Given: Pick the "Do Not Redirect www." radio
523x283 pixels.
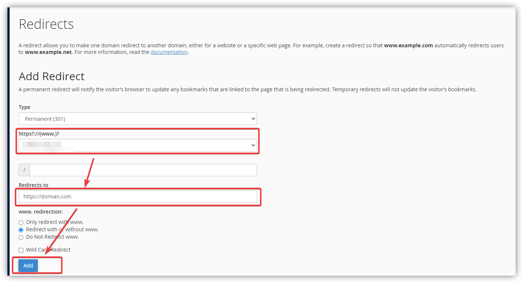Looking at the screenshot, I should (x=21, y=237).
